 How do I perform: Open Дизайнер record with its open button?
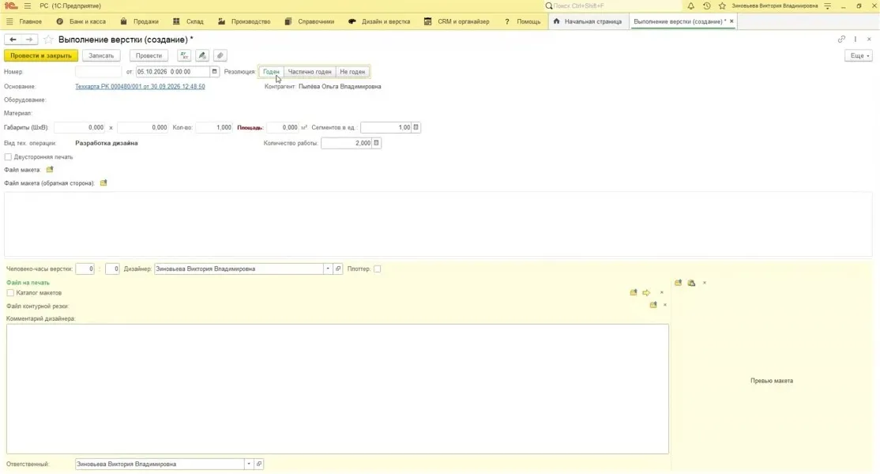338,269
